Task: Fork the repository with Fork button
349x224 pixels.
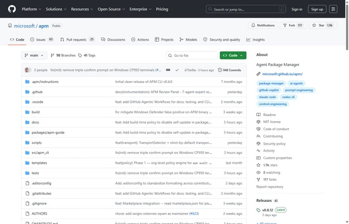Action: [293, 25]
